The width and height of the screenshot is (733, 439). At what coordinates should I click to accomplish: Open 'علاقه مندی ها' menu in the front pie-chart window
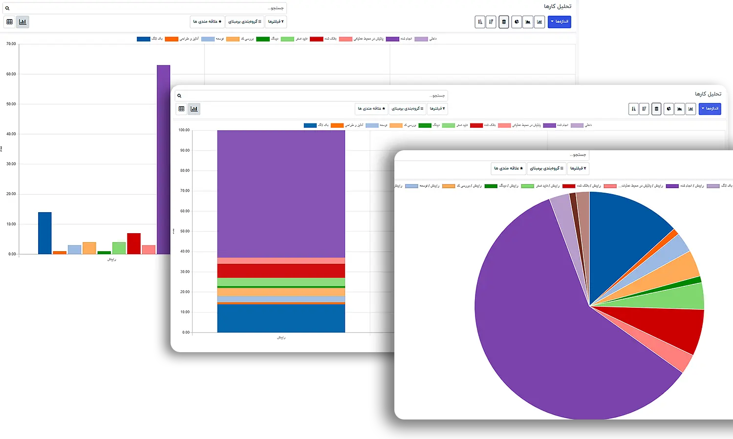[x=508, y=168]
